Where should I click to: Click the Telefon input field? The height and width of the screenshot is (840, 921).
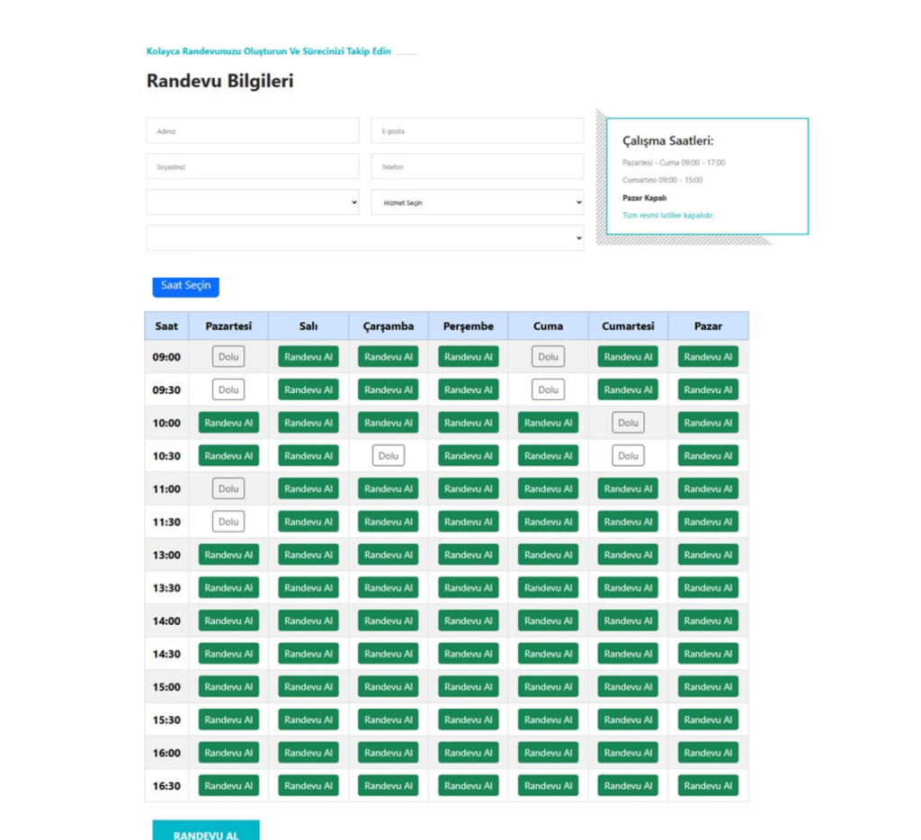(477, 167)
